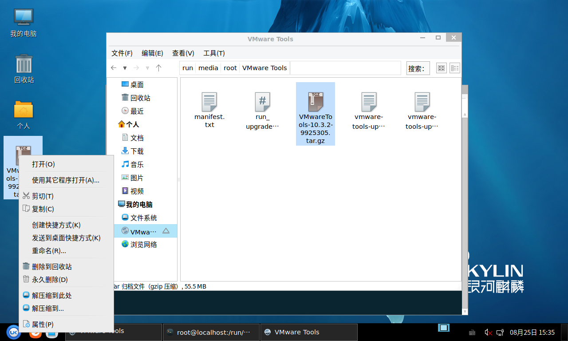Choose 重命名(R)... in context menu
Viewport: 568px width, 341px height.
(x=66, y=251)
